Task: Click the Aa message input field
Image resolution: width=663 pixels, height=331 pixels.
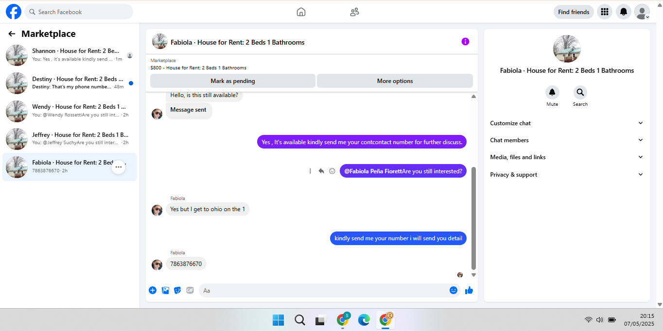Action: pyautogui.click(x=330, y=290)
